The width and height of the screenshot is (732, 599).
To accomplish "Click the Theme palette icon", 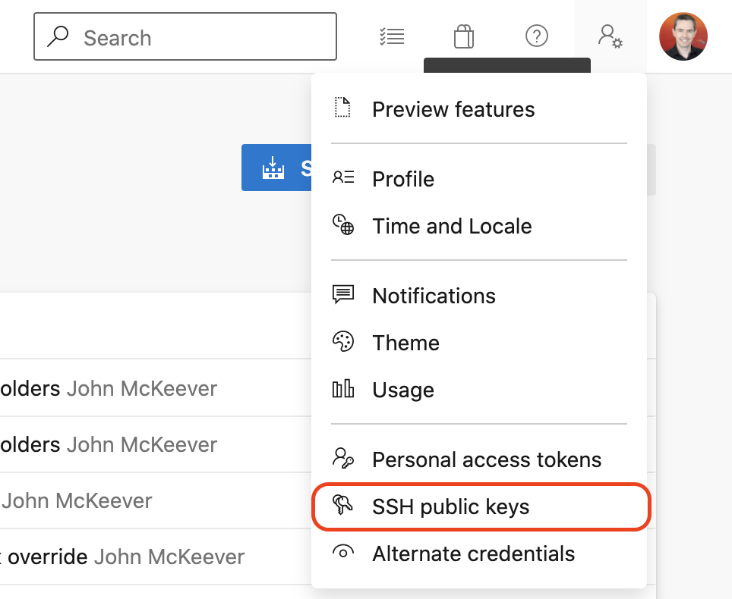I will tap(343, 343).
